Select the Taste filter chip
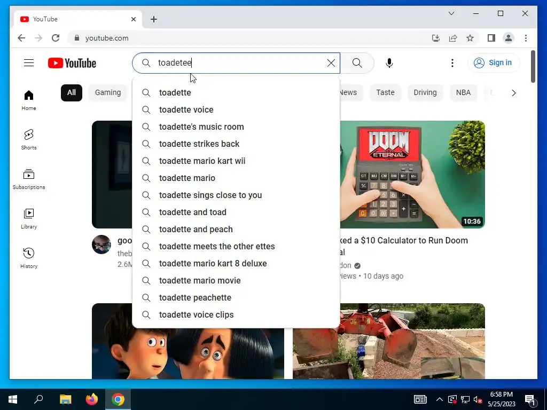This screenshot has width=547, height=410. coord(385,93)
